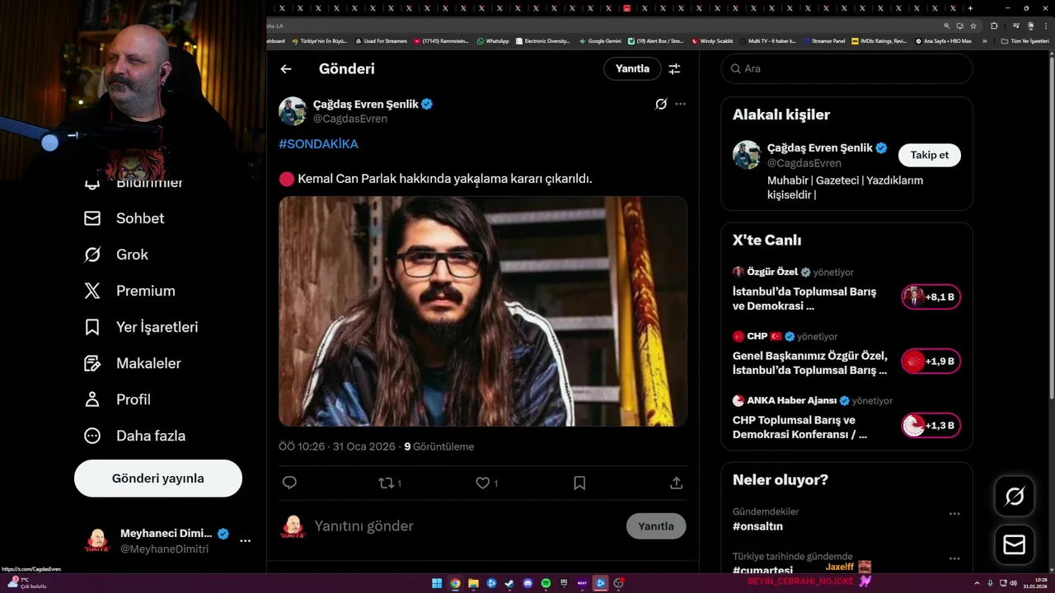Open CHP Toplumsal Barış ve Demokrasi Konferansı
This screenshot has height=593, width=1055.
coord(799,427)
